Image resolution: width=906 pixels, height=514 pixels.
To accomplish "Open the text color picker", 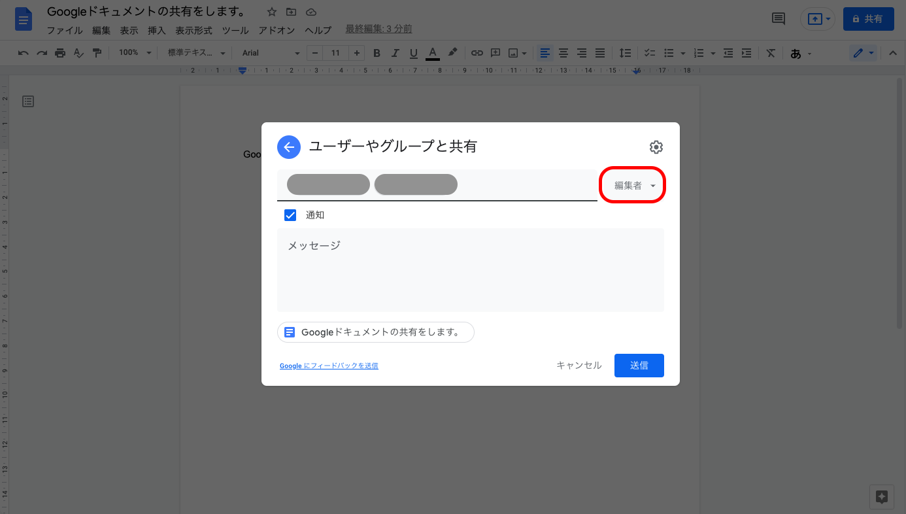I will pyautogui.click(x=433, y=53).
